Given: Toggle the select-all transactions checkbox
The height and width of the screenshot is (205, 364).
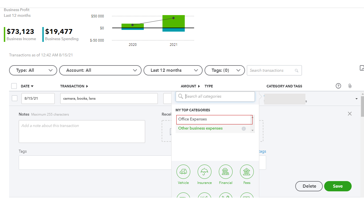Looking at the screenshot, I should pyautogui.click(x=14, y=86).
